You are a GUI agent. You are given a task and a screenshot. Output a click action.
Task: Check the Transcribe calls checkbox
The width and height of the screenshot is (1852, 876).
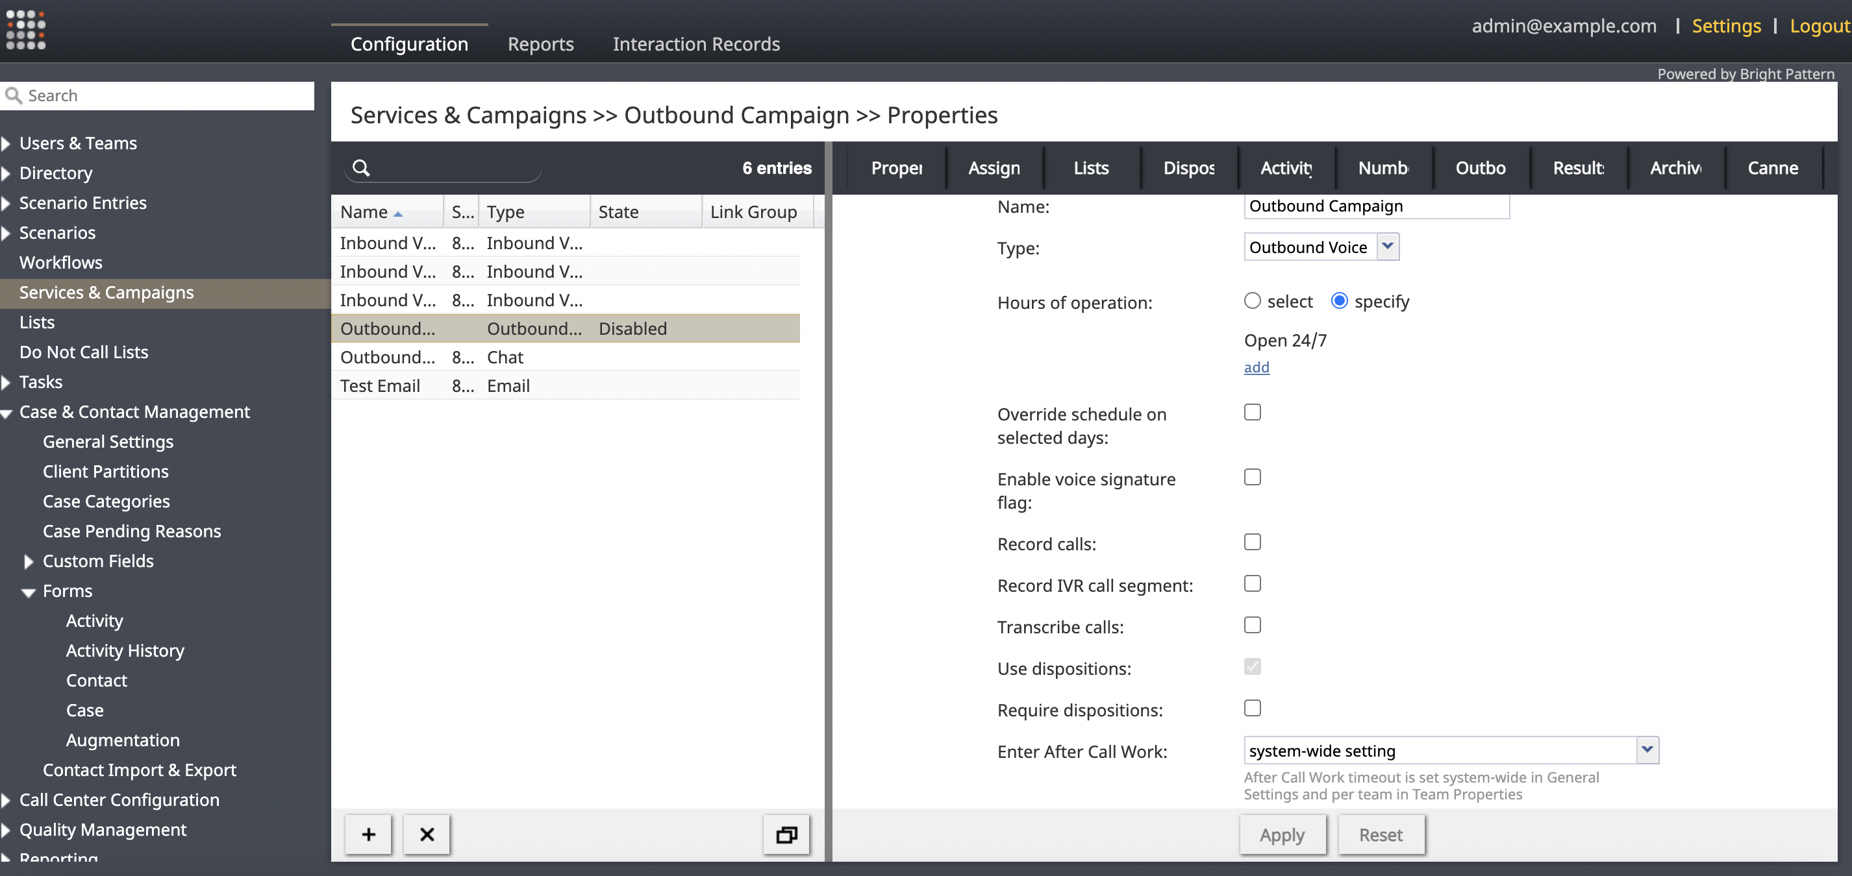pyautogui.click(x=1253, y=624)
